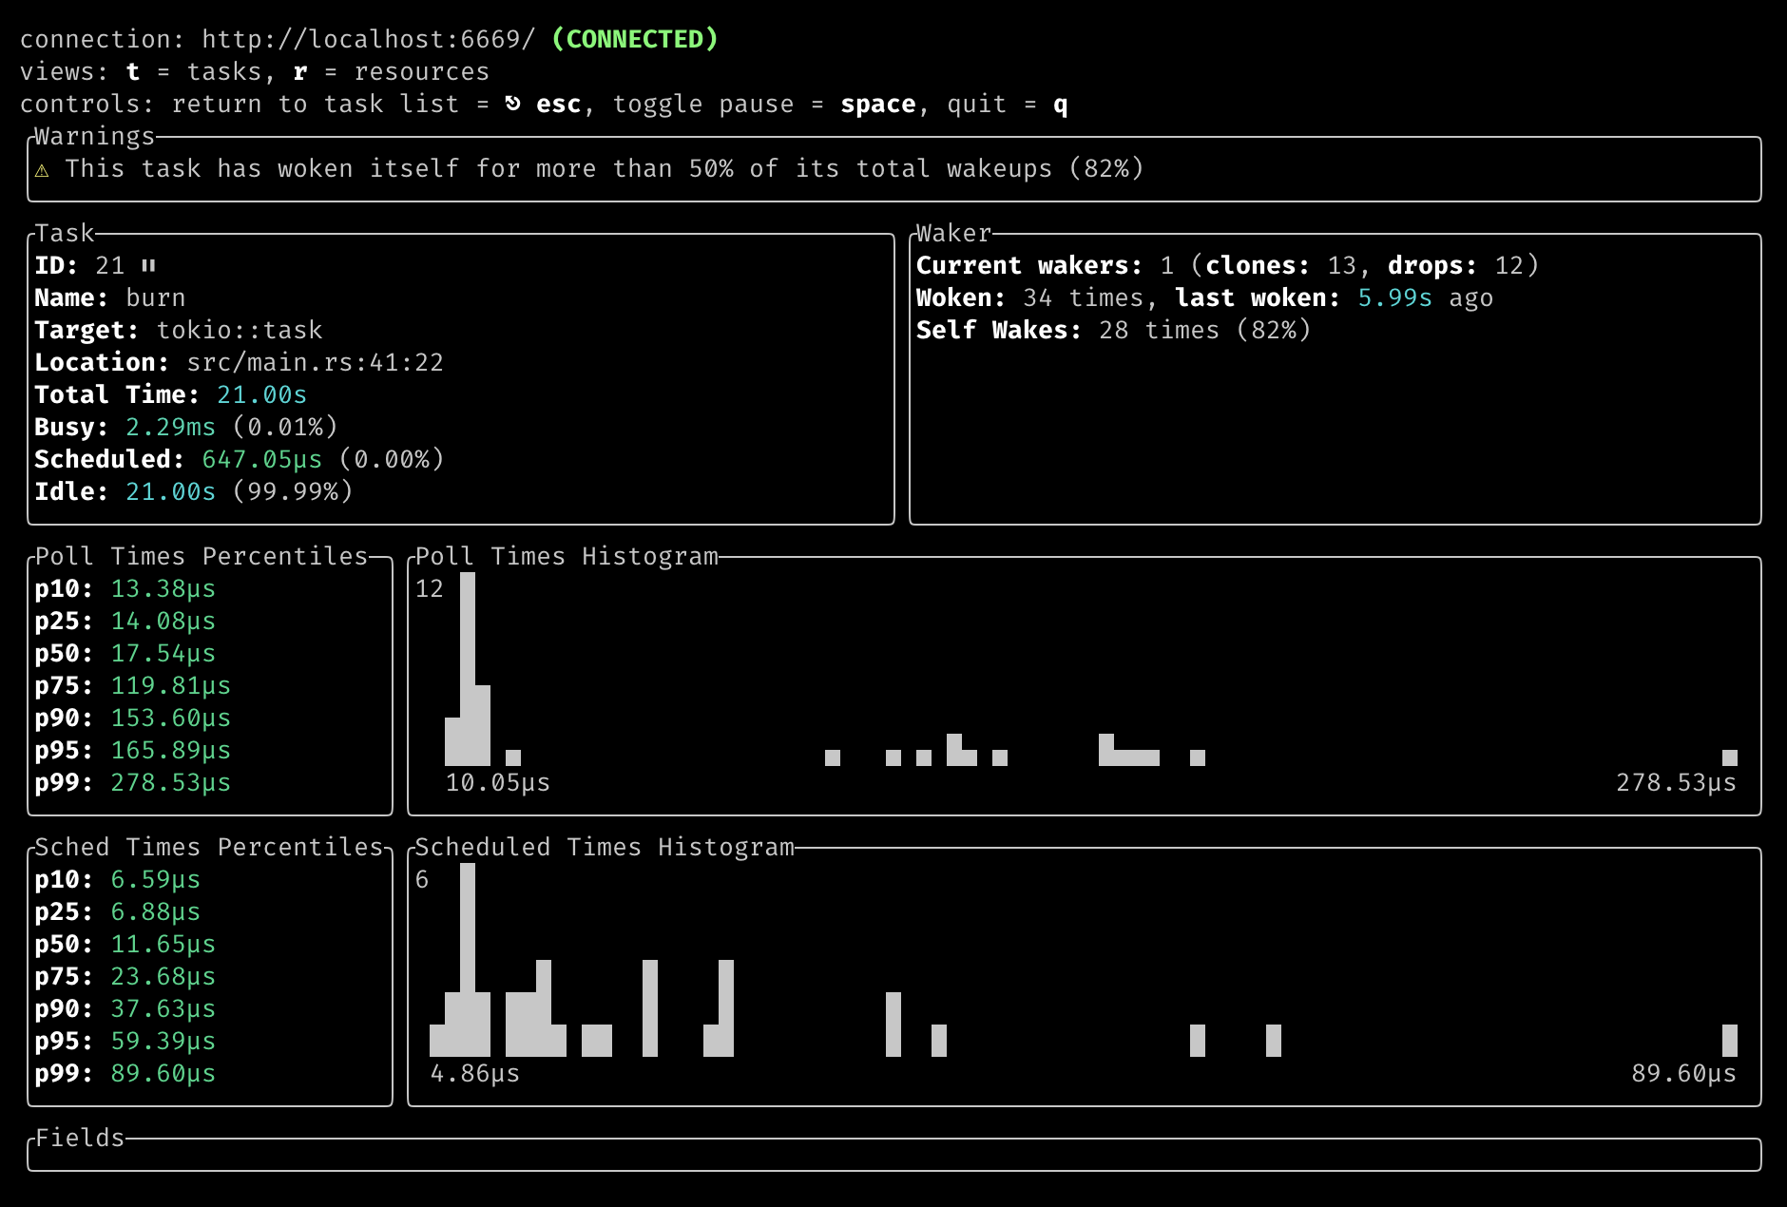Click poll times p99 value 278.53µs

(x=171, y=783)
